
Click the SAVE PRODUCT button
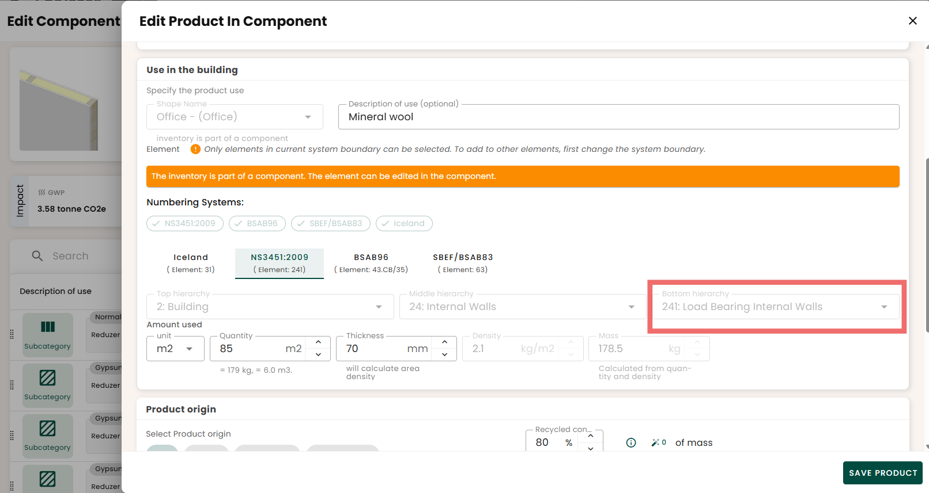[x=882, y=473]
